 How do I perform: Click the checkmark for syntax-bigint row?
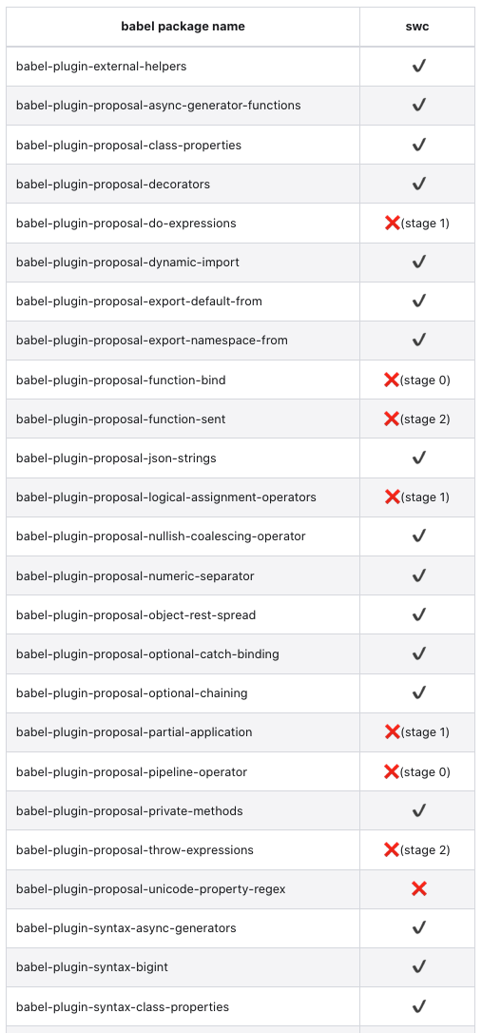click(419, 966)
